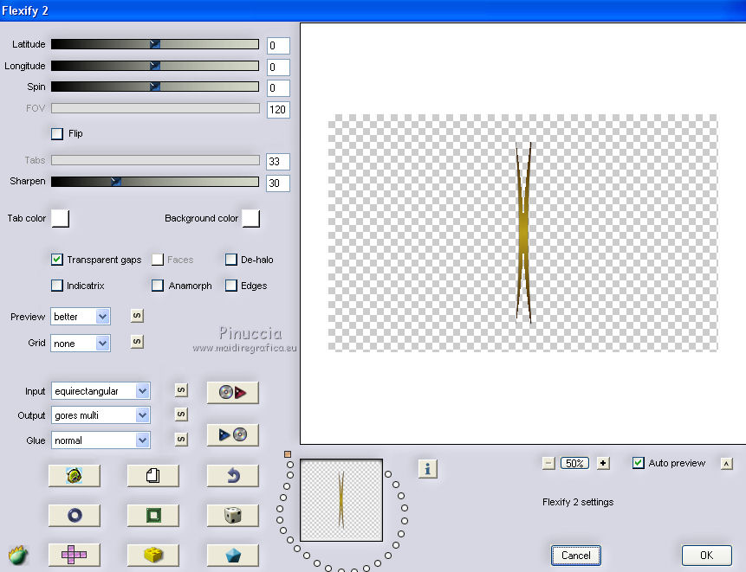Open the Output projection dropdown
The height and width of the screenshot is (572, 746).
point(101,415)
